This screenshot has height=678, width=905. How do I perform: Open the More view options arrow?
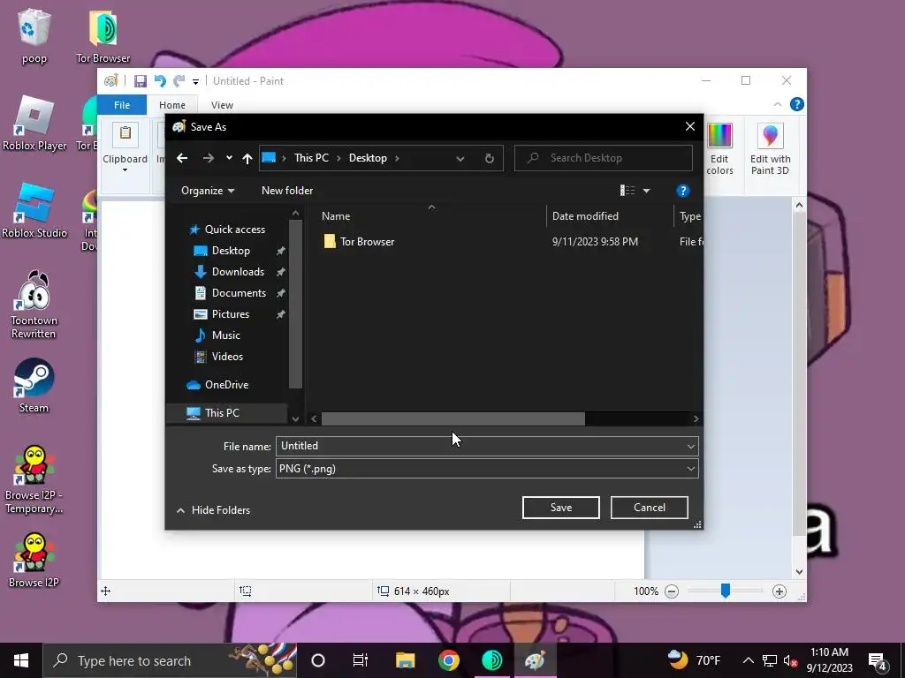[x=646, y=191]
